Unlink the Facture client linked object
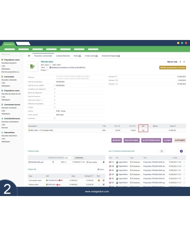 (x=104, y=184)
